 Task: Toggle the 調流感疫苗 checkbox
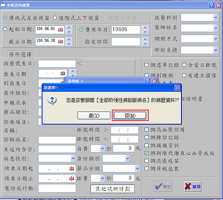pyautogui.click(x=147, y=161)
